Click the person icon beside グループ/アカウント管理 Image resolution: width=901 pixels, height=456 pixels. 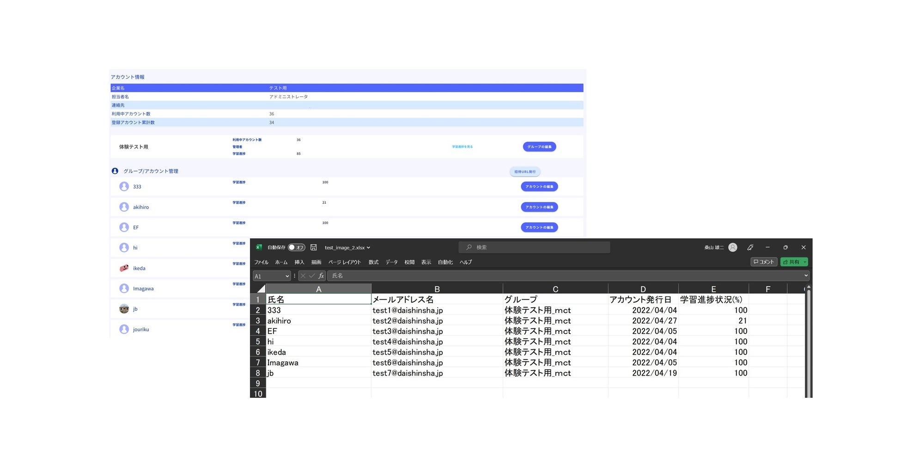[115, 171]
